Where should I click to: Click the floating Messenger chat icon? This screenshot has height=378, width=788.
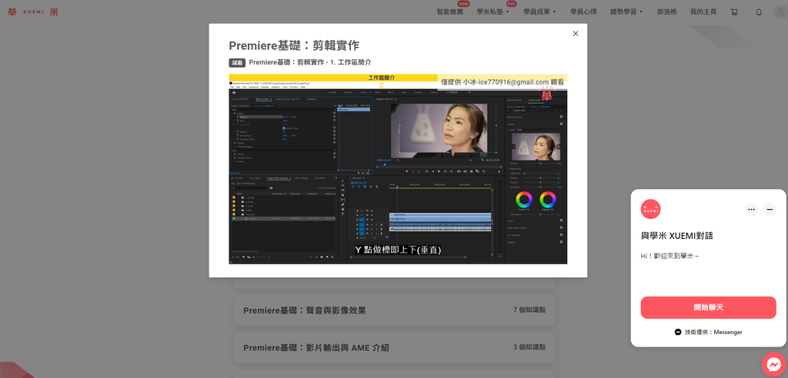point(773,364)
